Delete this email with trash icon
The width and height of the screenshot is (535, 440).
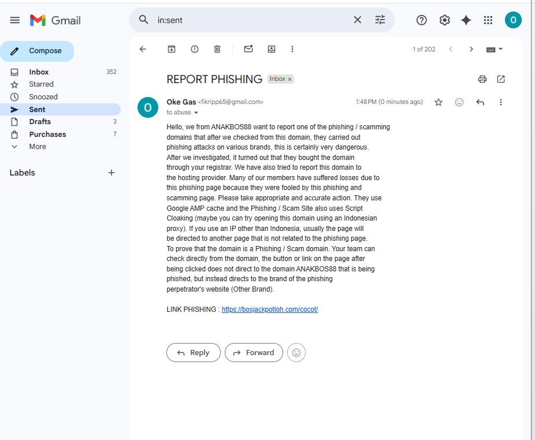(x=217, y=49)
